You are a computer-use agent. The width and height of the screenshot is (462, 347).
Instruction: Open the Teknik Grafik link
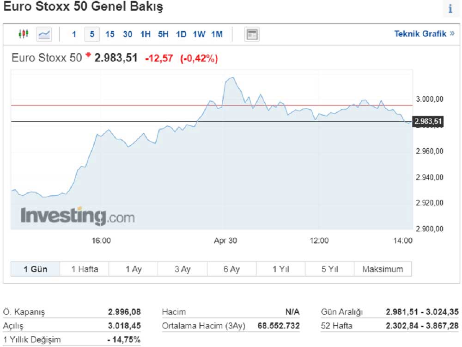[x=424, y=34]
